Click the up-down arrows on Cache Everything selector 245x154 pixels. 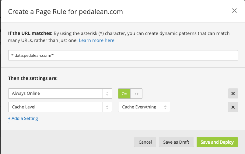pyautogui.click(x=165, y=107)
